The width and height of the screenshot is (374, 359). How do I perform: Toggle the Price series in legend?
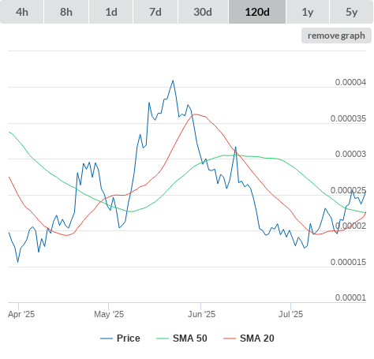tap(129, 338)
